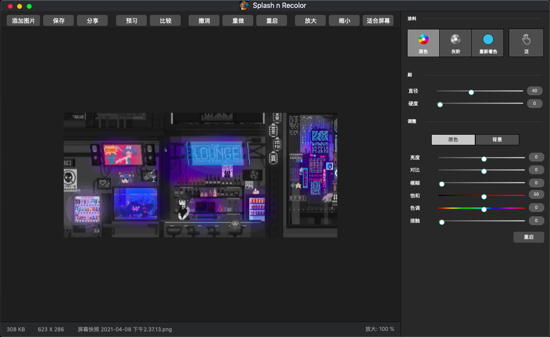550x337 pixels.
Task: Click the 623 X 286 dimensions text
Action: tap(51, 329)
